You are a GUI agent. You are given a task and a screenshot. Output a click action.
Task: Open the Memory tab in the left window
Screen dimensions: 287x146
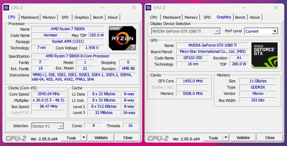[x=49, y=17]
